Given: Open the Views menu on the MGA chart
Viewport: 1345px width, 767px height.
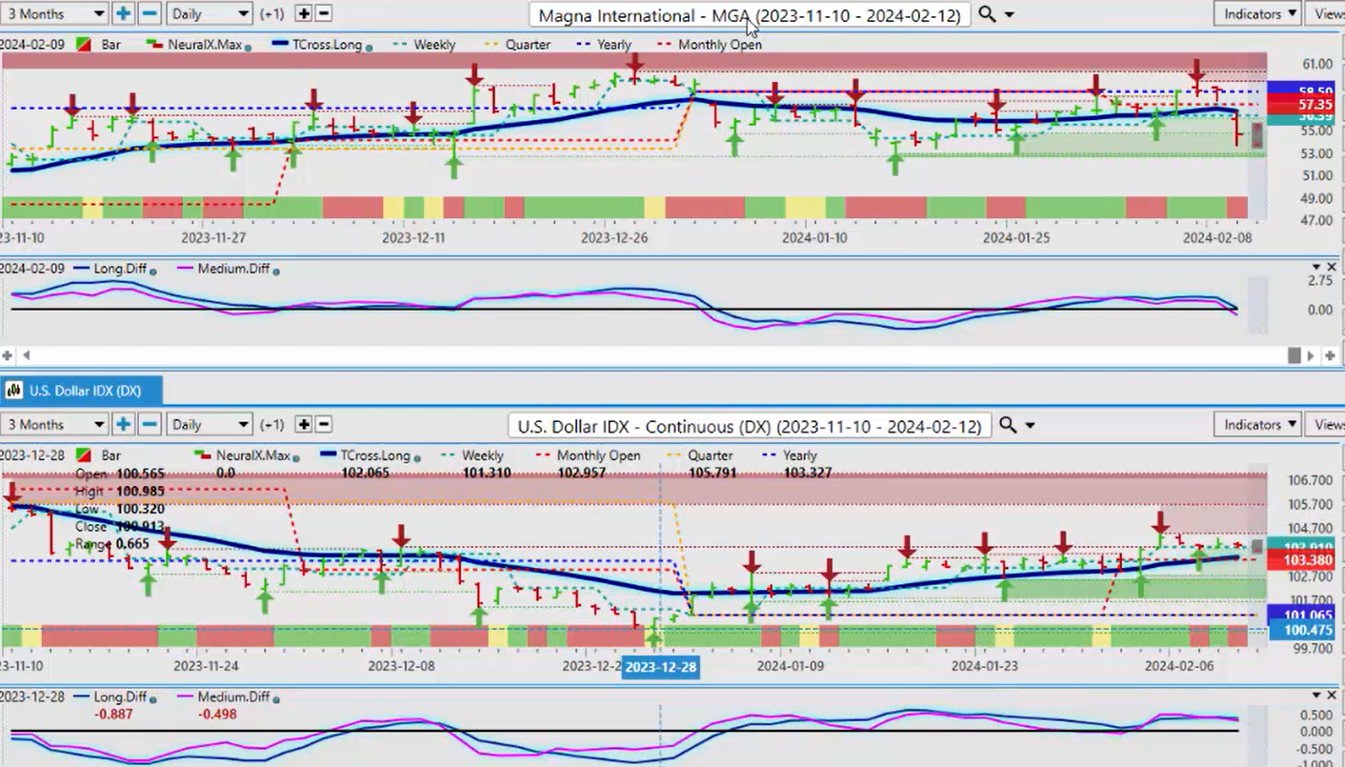Looking at the screenshot, I should pos(1327,13).
